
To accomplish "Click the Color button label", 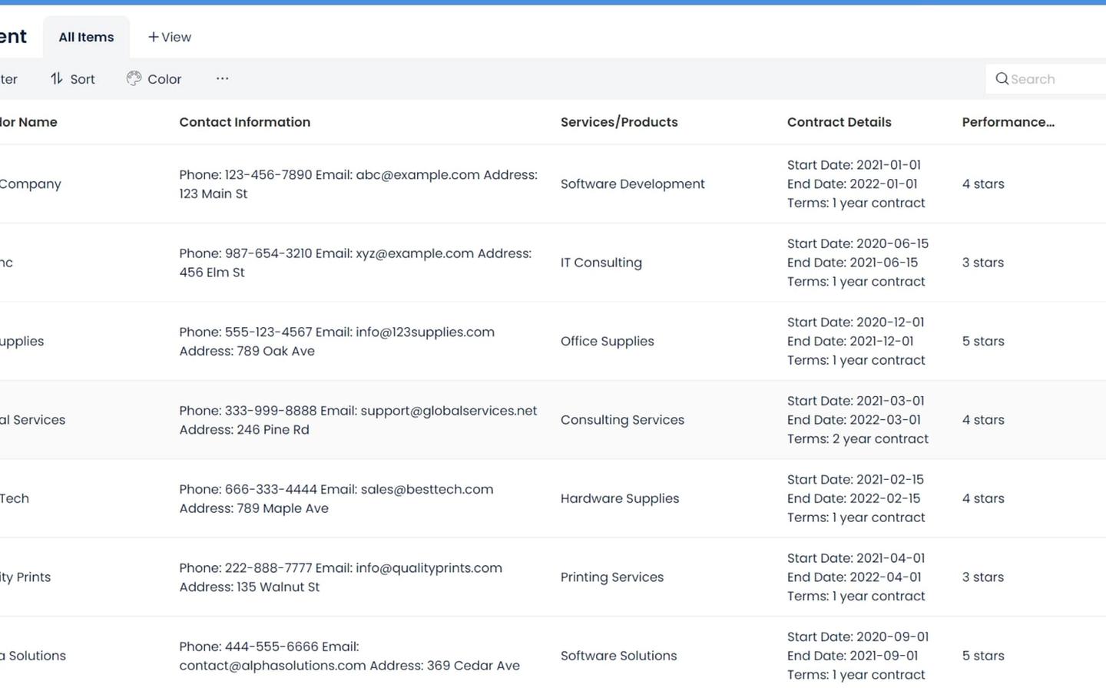I will (x=164, y=79).
